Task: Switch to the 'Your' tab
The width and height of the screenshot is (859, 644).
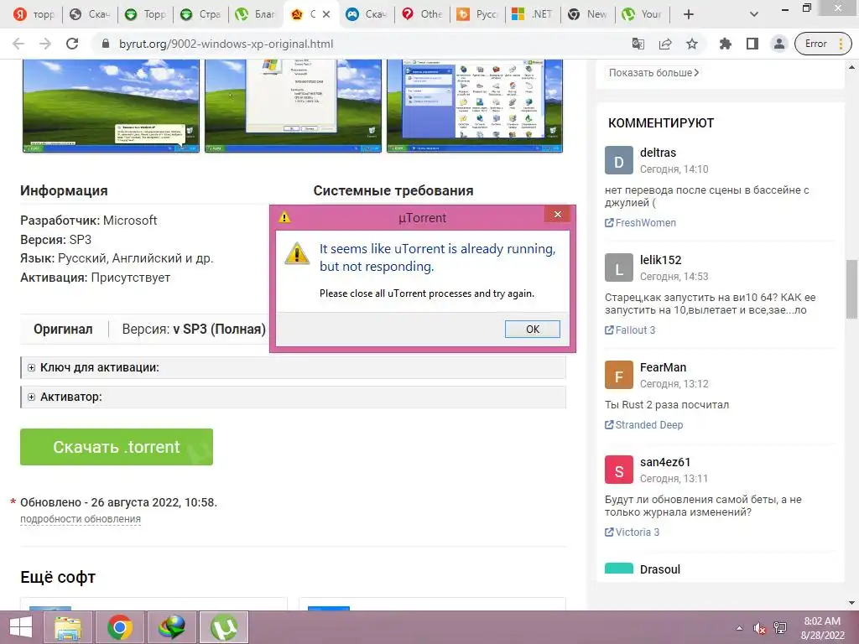Action: pos(643,14)
